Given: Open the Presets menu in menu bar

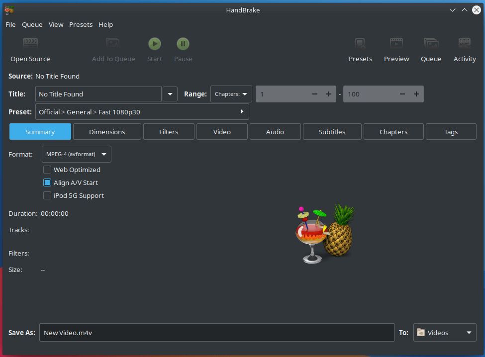Looking at the screenshot, I should pyautogui.click(x=81, y=25).
